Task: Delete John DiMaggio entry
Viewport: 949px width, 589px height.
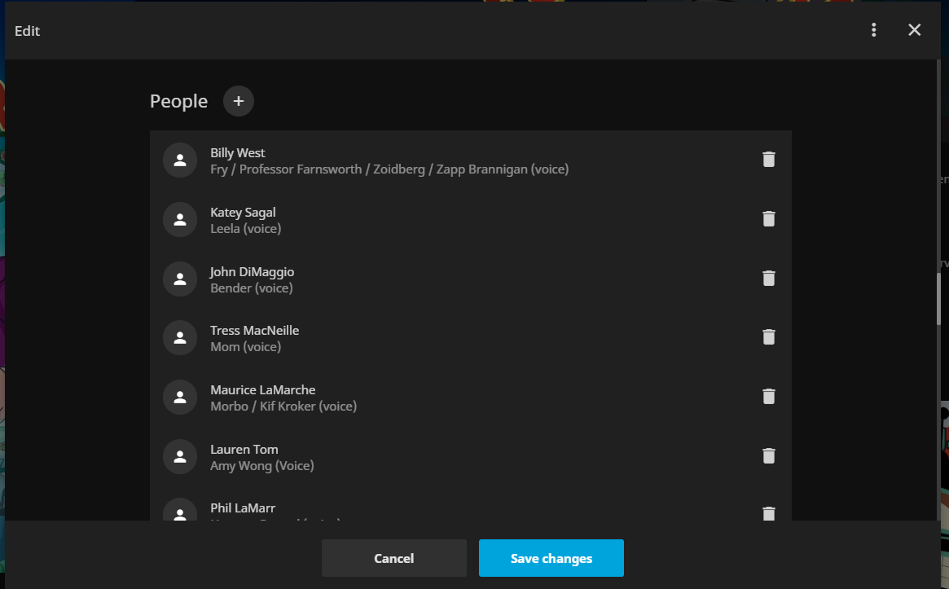Action: coord(768,279)
